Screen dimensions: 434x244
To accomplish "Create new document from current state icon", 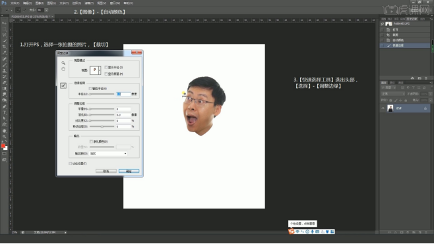I will [x=412, y=78].
